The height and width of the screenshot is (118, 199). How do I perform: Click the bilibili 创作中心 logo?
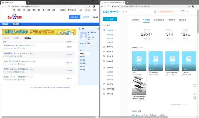(111, 11)
